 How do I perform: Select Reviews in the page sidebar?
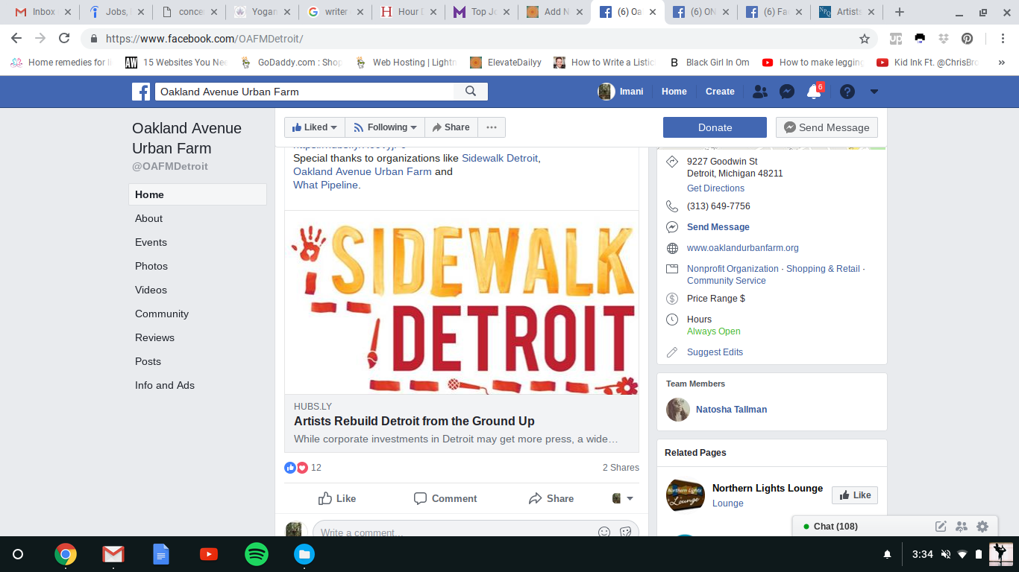tap(154, 337)
